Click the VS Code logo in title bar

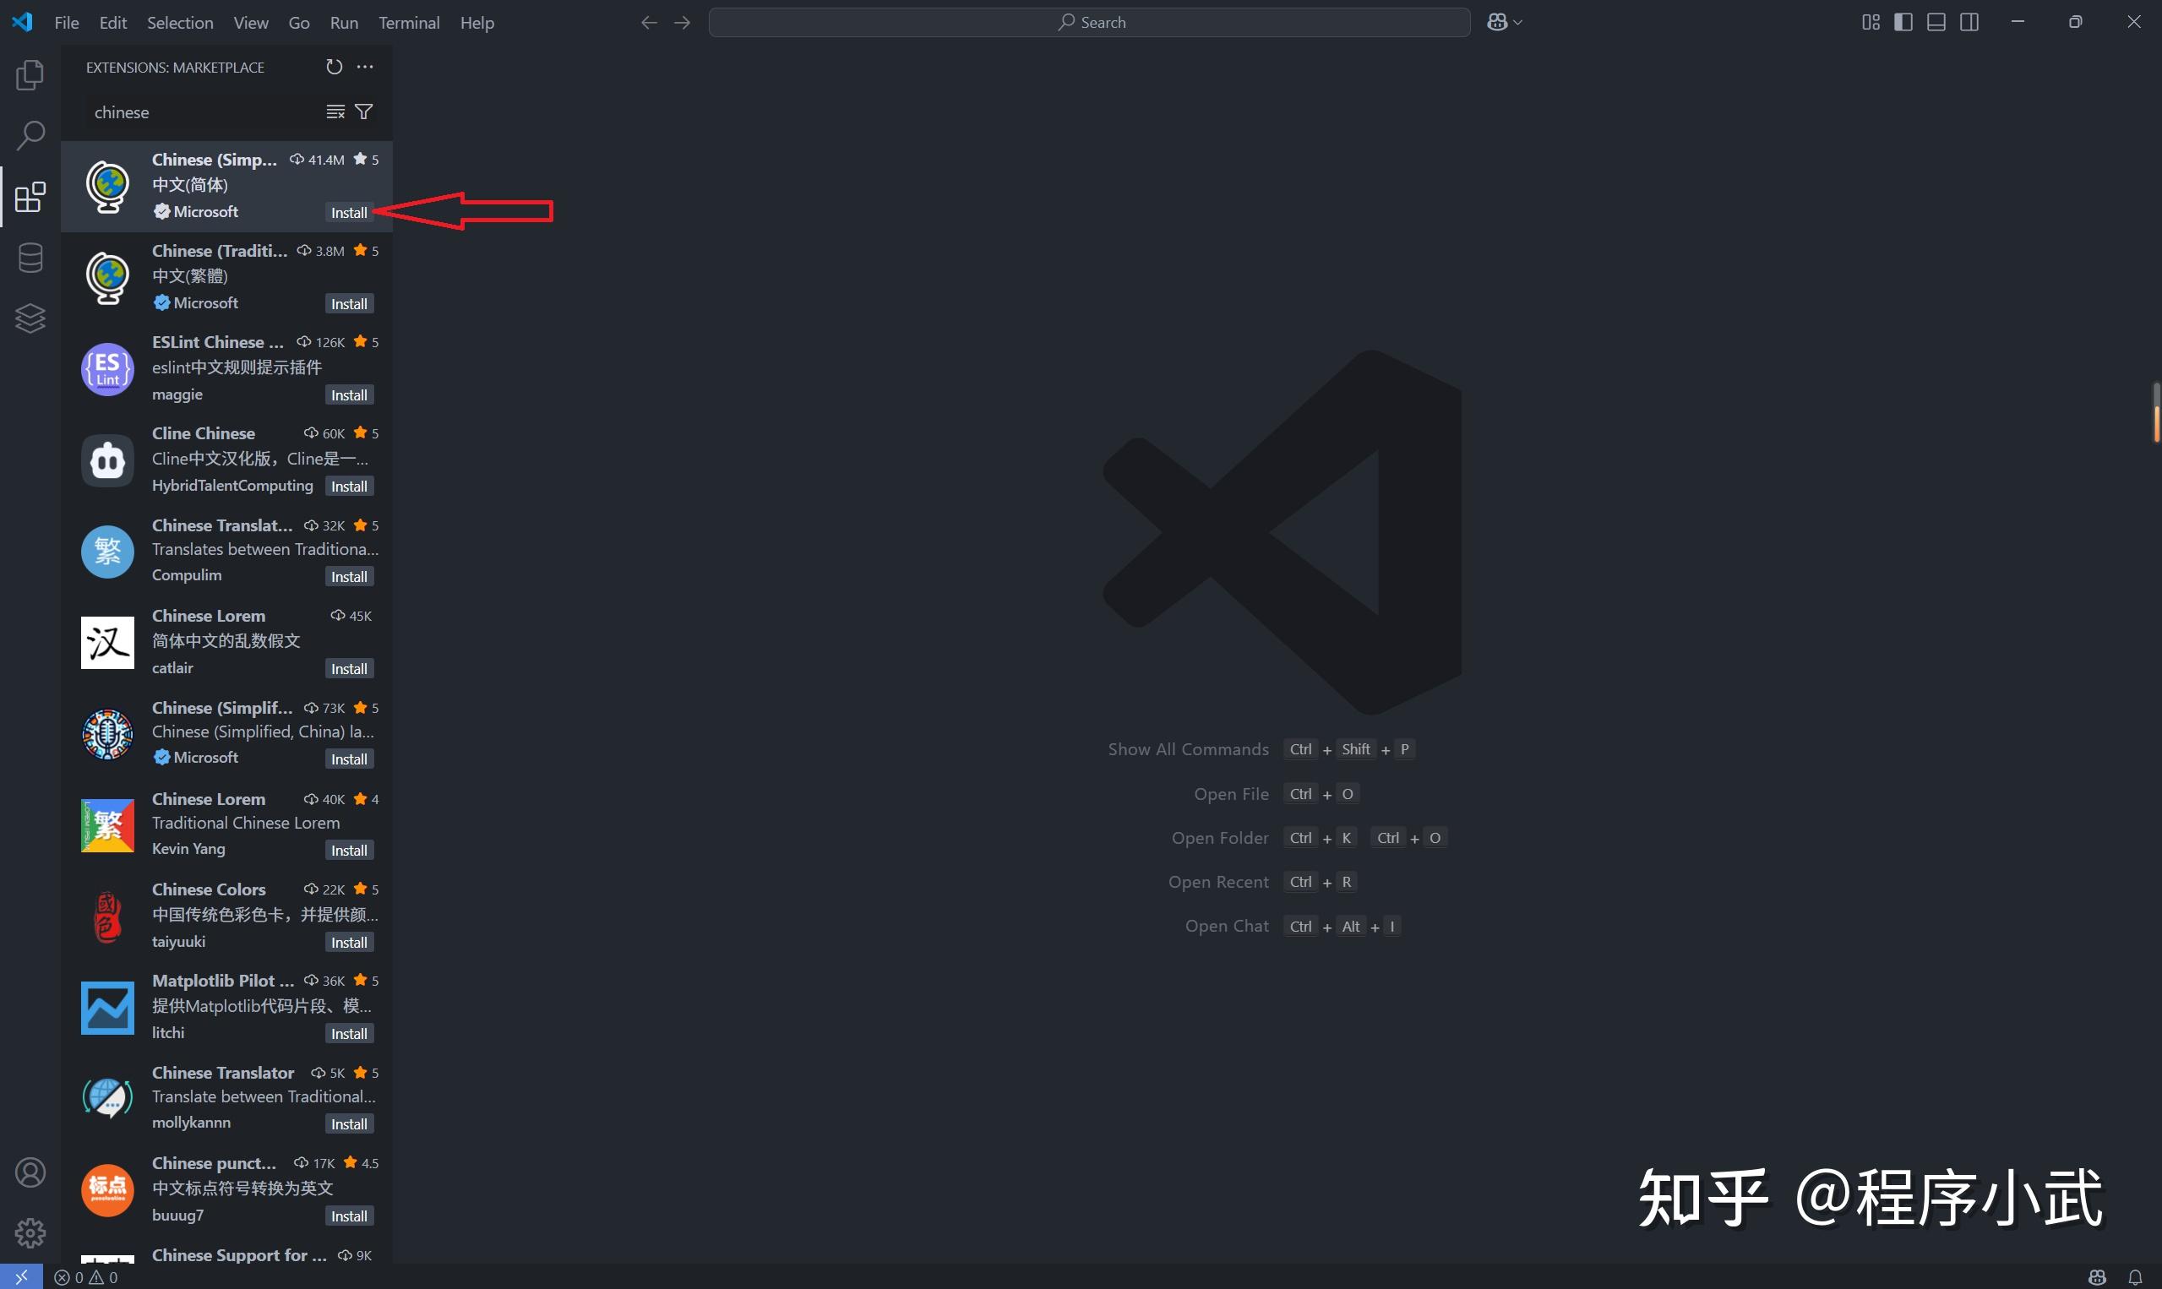point(23,22)
